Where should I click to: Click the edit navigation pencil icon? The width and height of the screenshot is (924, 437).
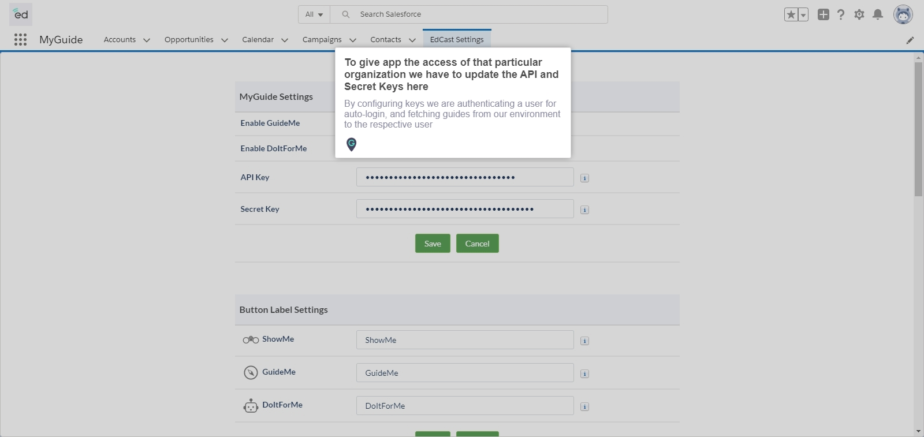[910, 40]
